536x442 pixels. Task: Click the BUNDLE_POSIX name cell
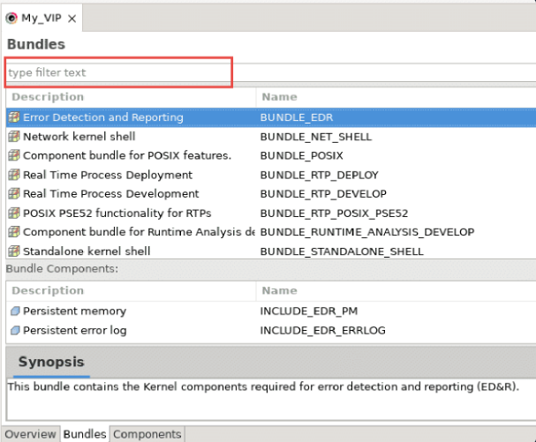301,156
